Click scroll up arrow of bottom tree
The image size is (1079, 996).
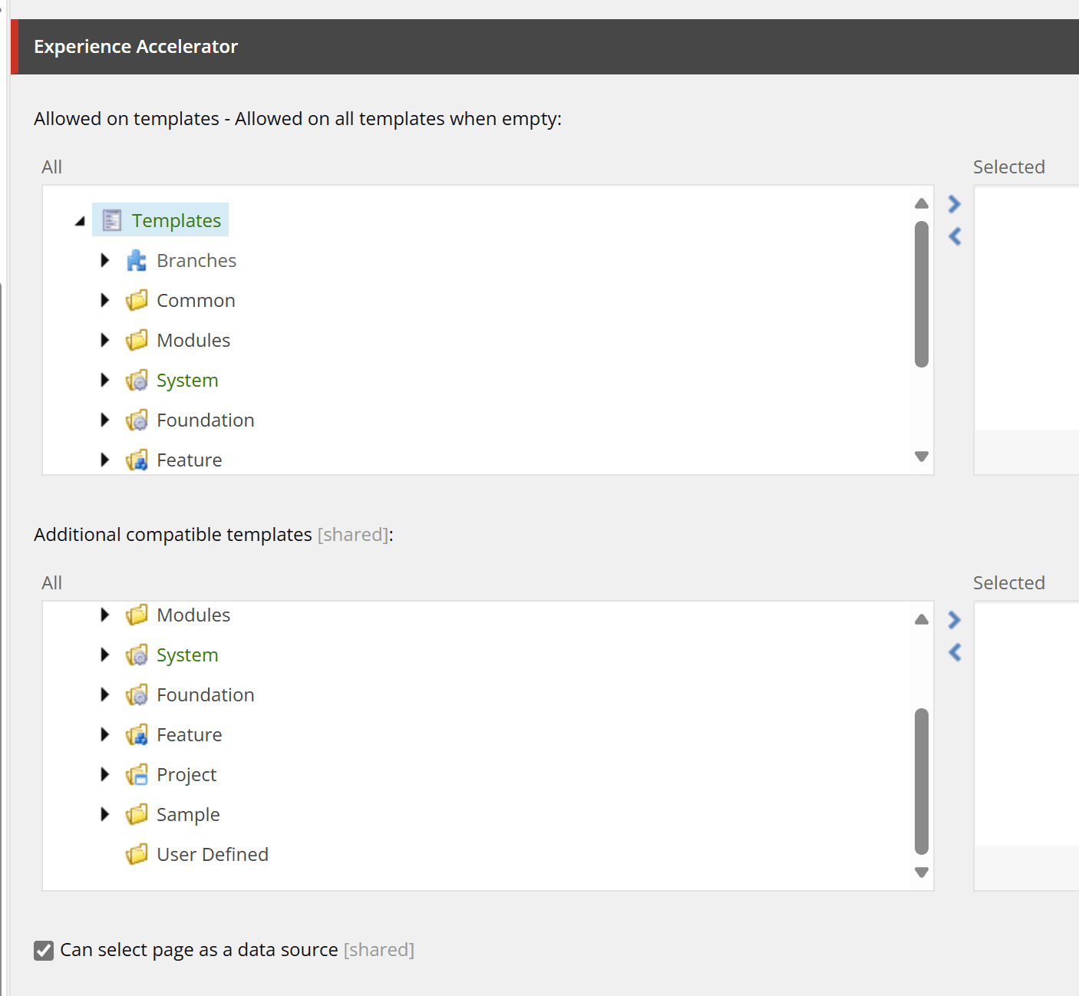point(922,619)
